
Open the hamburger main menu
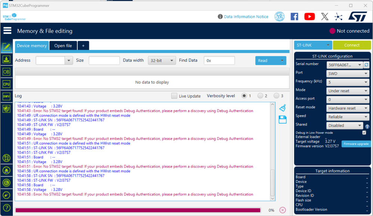pyautogui.click(x=7, y=31)
